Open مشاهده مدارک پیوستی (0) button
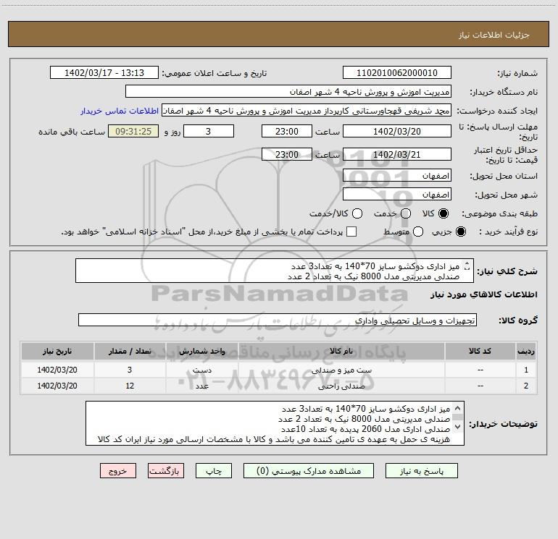Screen dimensions: 558x539 tap(309, 471)
